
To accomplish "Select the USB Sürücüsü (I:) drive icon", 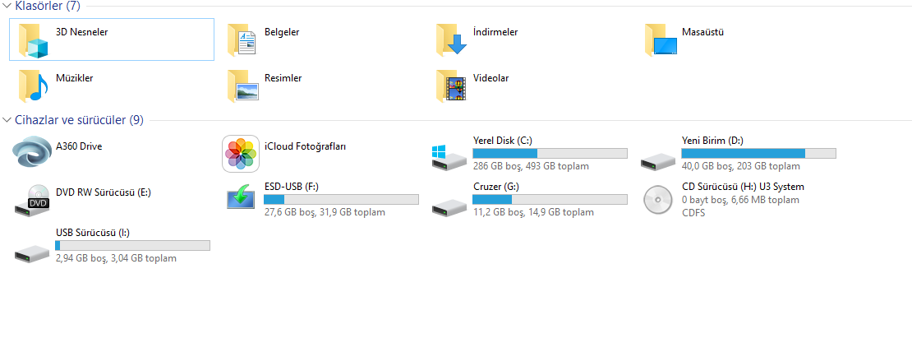I will click(33, 252).
